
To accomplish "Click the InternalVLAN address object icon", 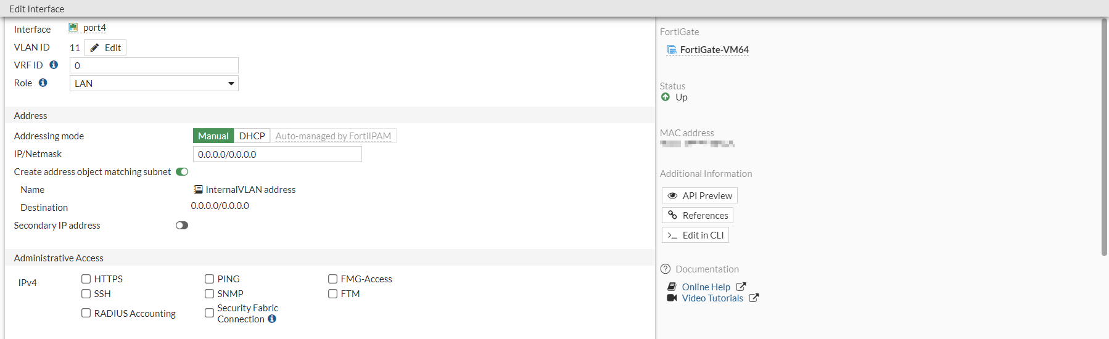I will pos(198,190).
